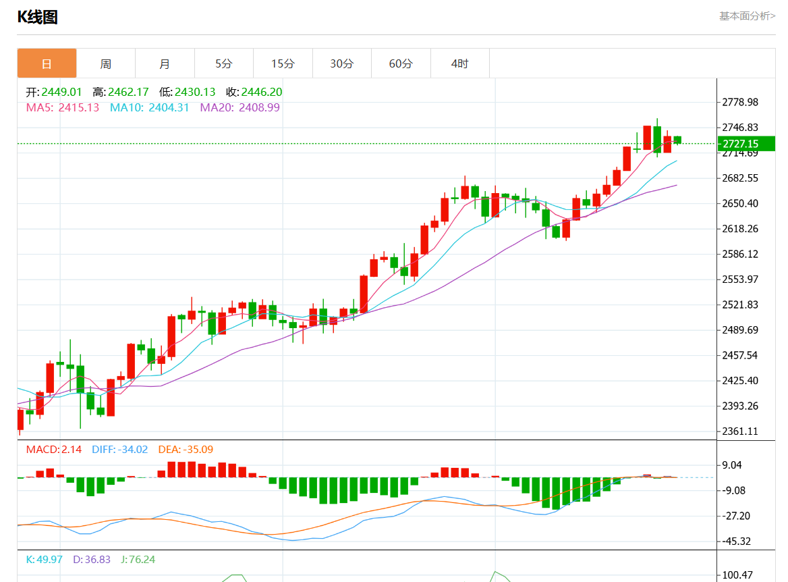Click the 低:2430.13 low price value

click(x=187, y=92)
